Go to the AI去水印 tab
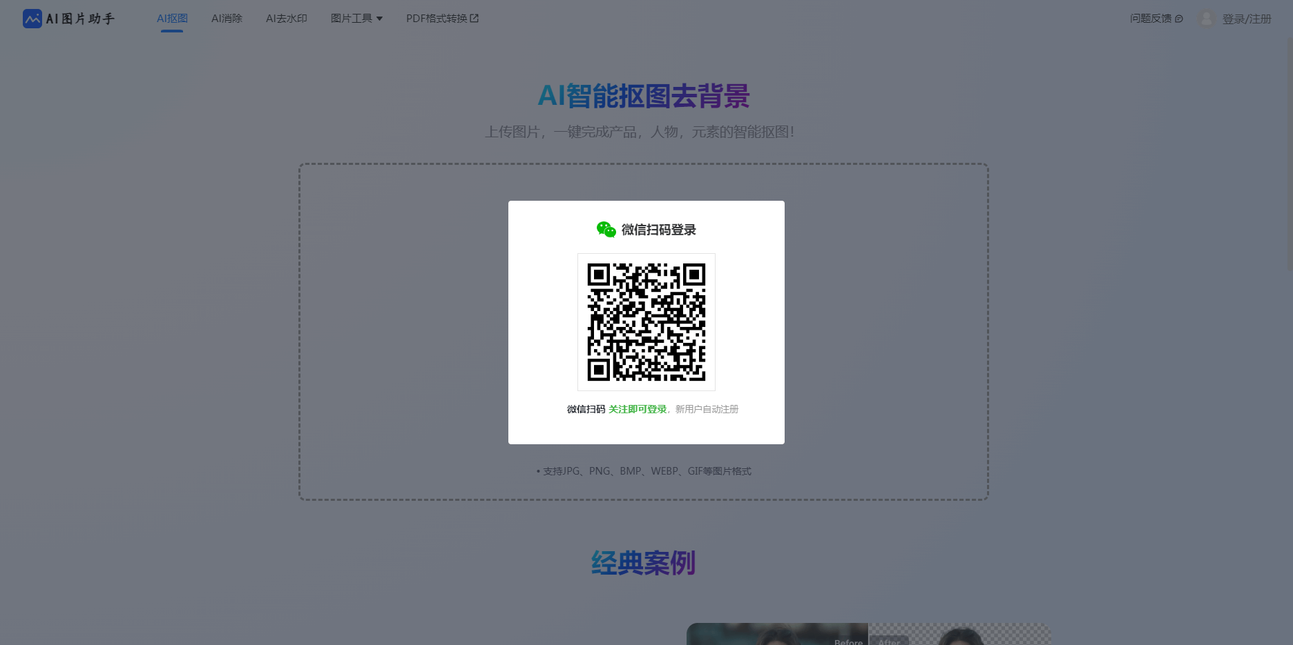Image resolution: width=1293 pixels, height=645 pixels. click(287, 19)
